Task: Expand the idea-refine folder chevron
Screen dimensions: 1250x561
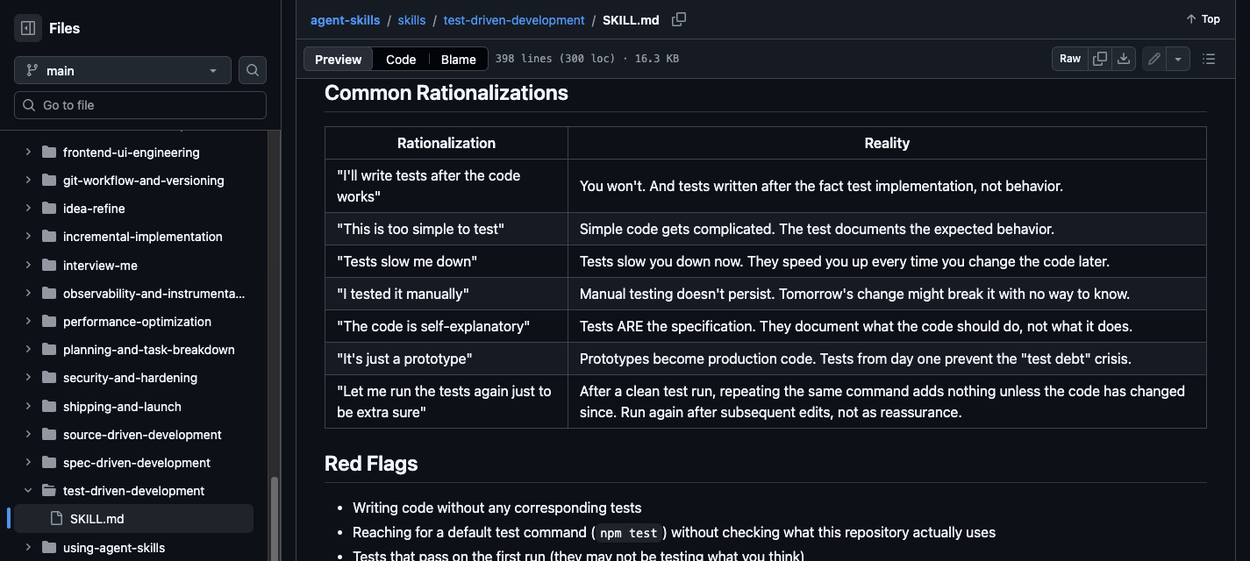Action: point(28,209)
